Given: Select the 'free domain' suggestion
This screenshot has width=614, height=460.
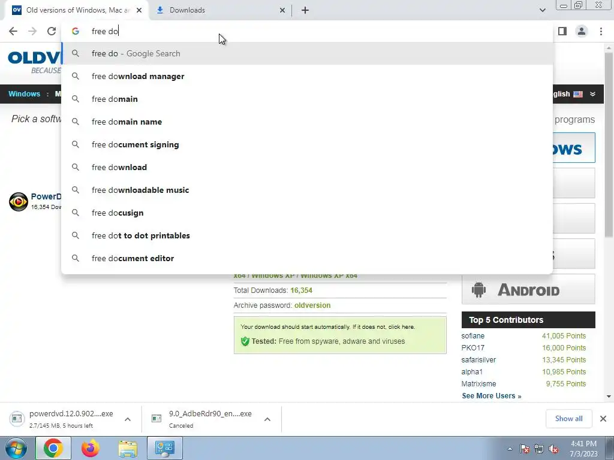Looking at the screenshot, I should 308,99.
